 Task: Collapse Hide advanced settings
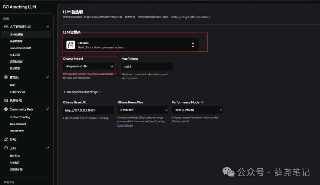[x=83, y=92]
